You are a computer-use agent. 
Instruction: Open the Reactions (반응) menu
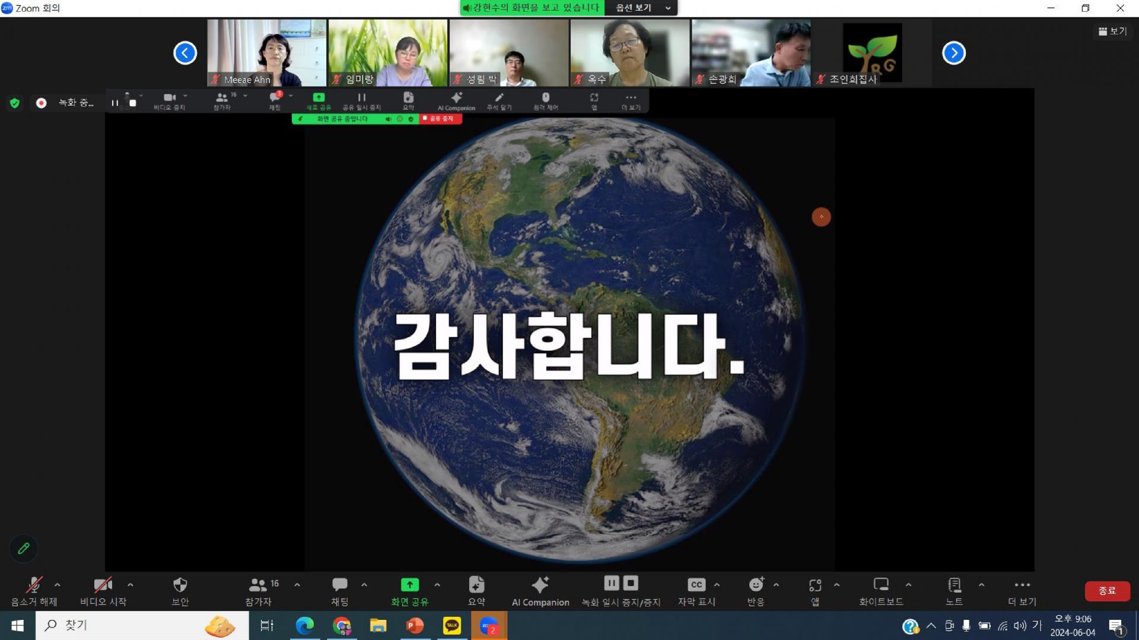click(x=756, y=591)
